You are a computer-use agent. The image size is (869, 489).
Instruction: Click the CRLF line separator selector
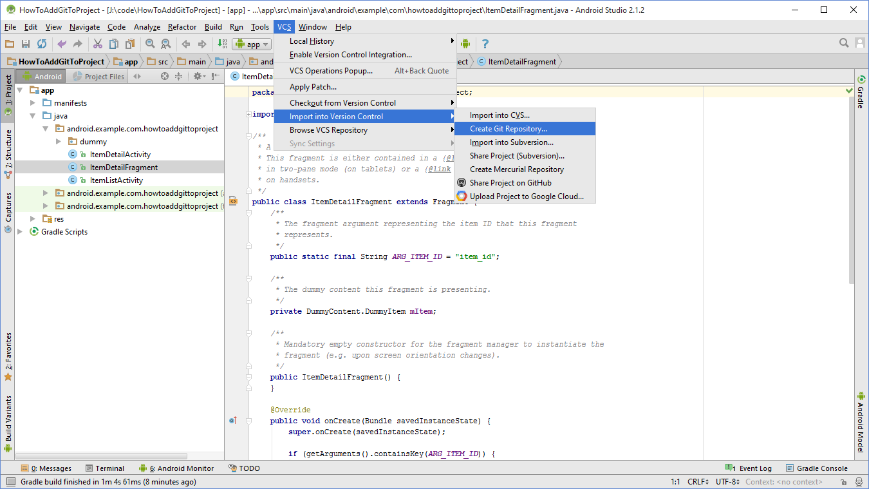[698, 482]
